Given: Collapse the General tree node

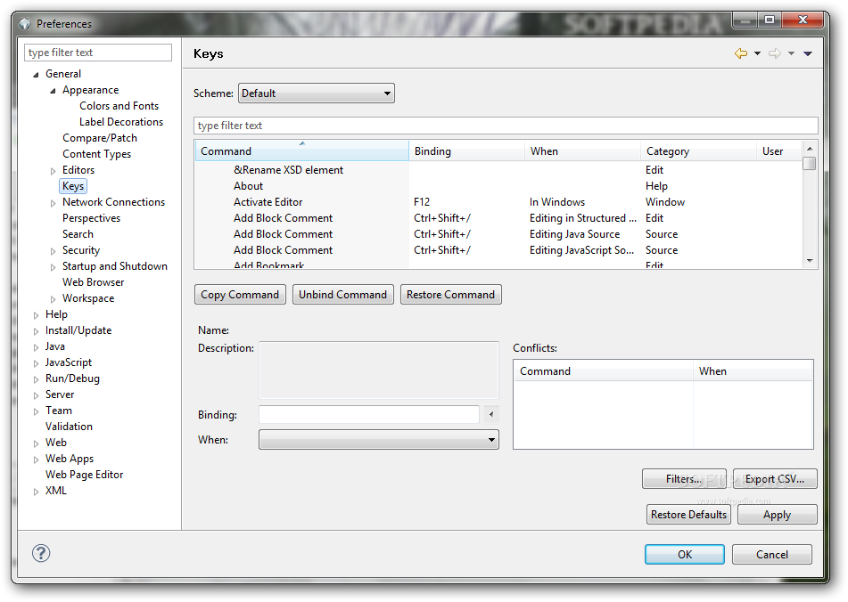Looking at the screenshot, I should (36, 75).
